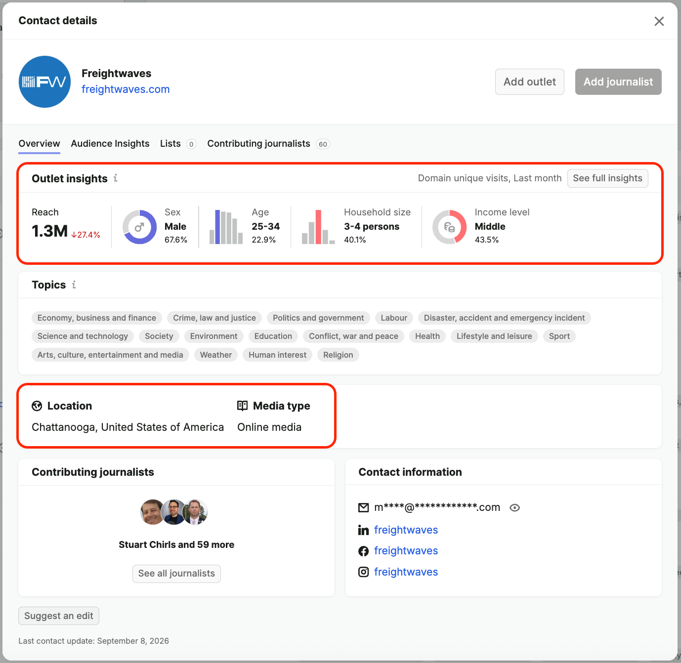Open the freightwaves Instagram link
Image resolution: width=681 pixels, height=663 pixels.
coord(406,572)
